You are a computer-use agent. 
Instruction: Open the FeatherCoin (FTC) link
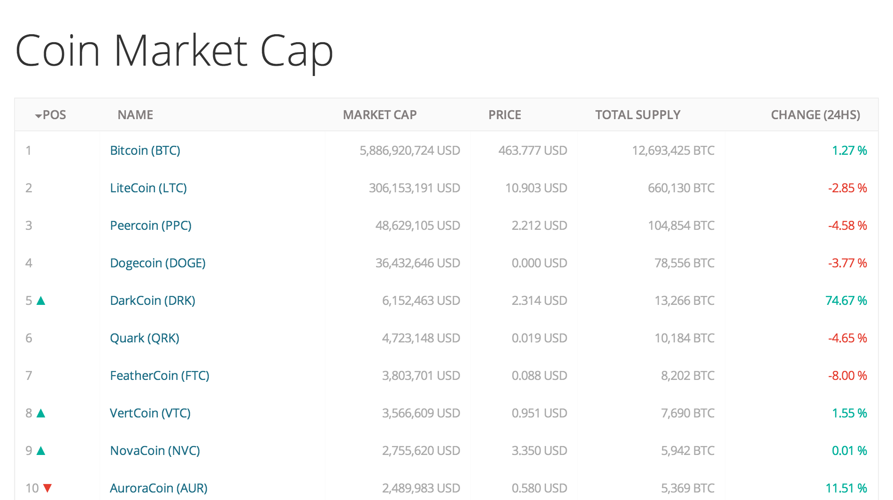(x=160, y=376)
